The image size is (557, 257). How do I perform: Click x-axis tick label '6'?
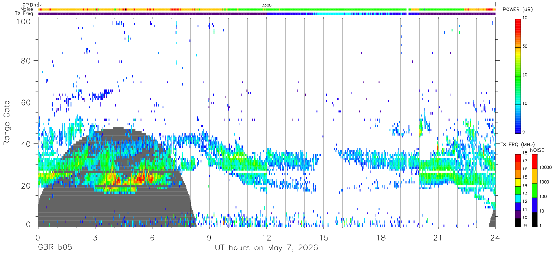[x=152, y=237]
